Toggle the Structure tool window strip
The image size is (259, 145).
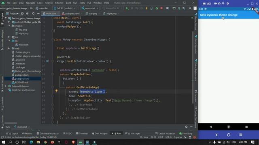coord(2,104)
